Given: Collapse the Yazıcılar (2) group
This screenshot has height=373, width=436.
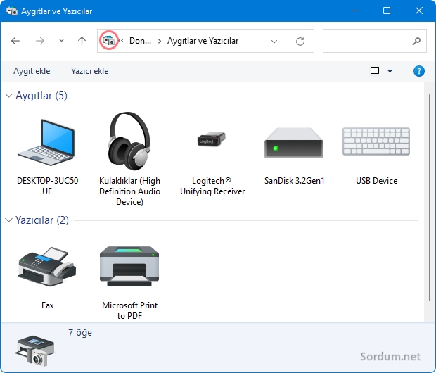Looking at the screenshot, I should click(8, 220).
